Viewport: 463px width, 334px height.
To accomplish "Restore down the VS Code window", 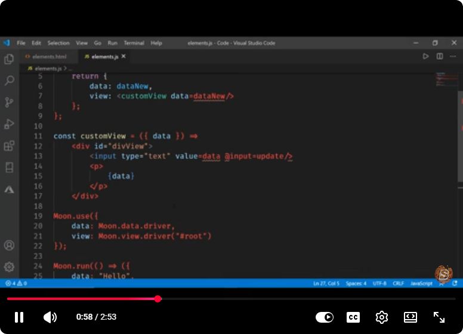I will (435, 43).
